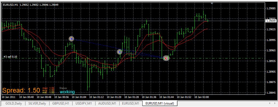Click the left chart-tabs scroll arrow
This screenshot has width=278, height=107.
click(x=270, y=103)
